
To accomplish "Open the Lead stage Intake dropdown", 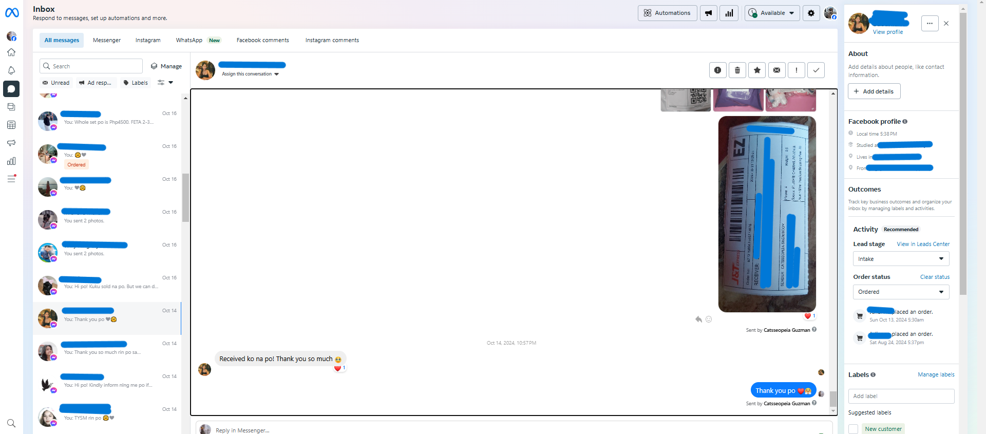I will (901, 259).
